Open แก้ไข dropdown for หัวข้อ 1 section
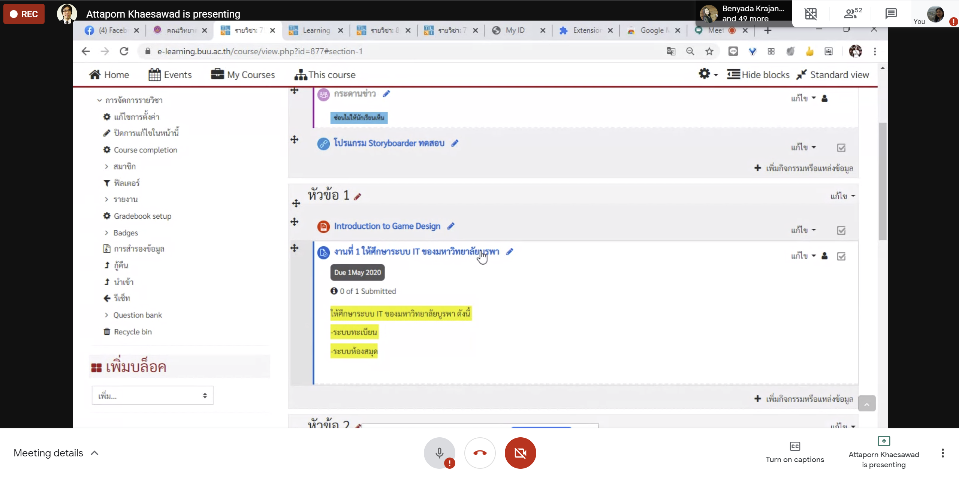959x477 pixels. point(842,196)
